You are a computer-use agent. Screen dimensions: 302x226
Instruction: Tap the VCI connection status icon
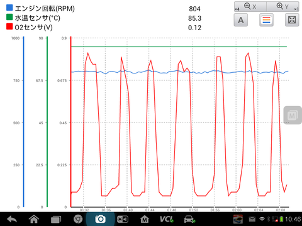(x=167, y=219)
